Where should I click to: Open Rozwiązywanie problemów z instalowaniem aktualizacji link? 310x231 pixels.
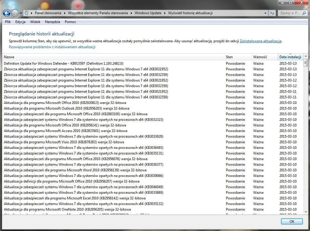point(52,47)
